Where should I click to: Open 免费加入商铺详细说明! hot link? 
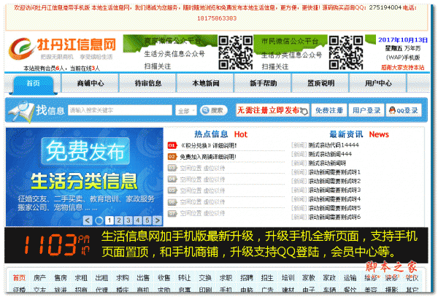click(x=208, y=157)
